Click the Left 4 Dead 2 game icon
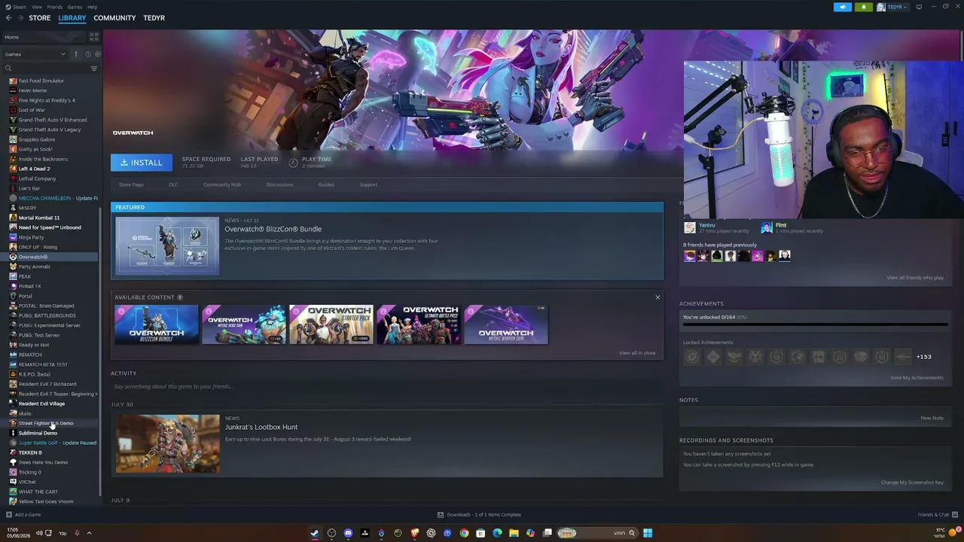The width and height of the screenshot is (964, 542). click(13, 169)
